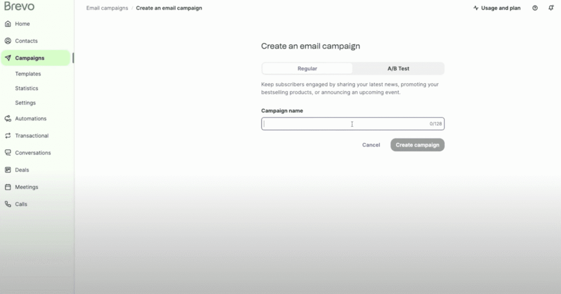Viewport: 561px width, 294px height.
Task: Go to campaign Settings in sidebar
Action: [x=26, y=103]
